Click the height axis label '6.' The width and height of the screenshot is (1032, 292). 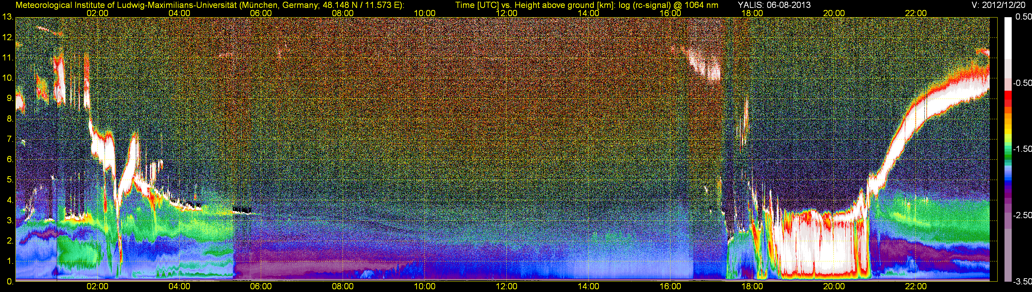[x=10, y=160]
